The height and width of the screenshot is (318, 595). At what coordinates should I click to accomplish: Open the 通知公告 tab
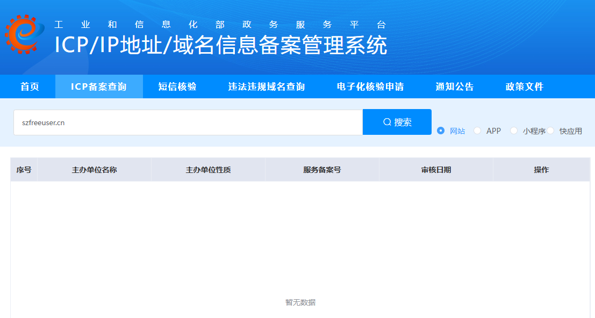click(x=455, y=86)
